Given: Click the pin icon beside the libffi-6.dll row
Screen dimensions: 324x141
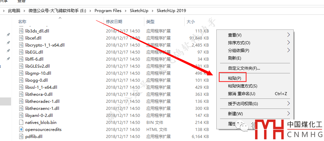Looking at the screenshot, I should (x=8, y=59).
